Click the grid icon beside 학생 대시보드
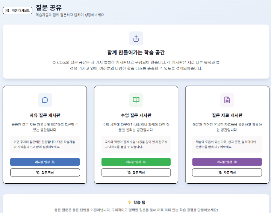 click(8, 11)
